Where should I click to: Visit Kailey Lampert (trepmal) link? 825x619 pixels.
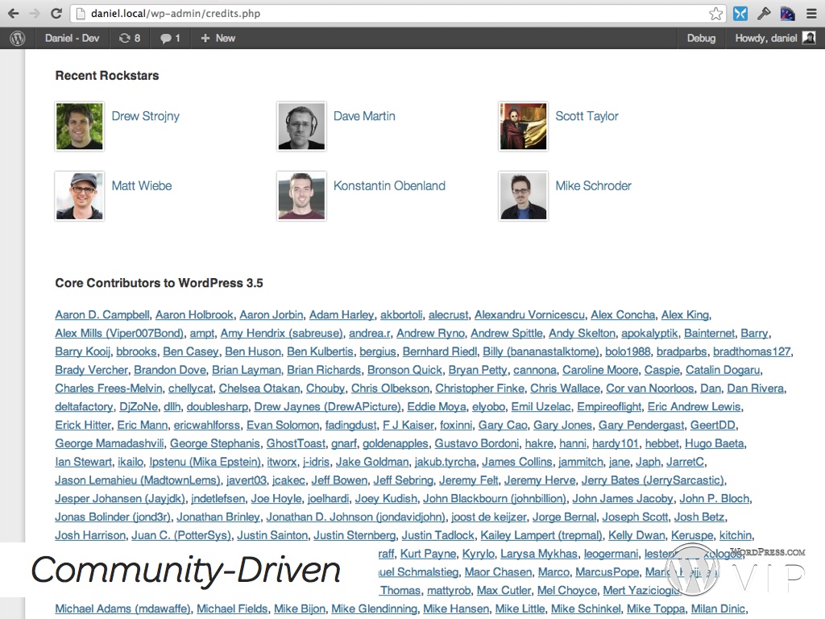(x=541, y=536)
